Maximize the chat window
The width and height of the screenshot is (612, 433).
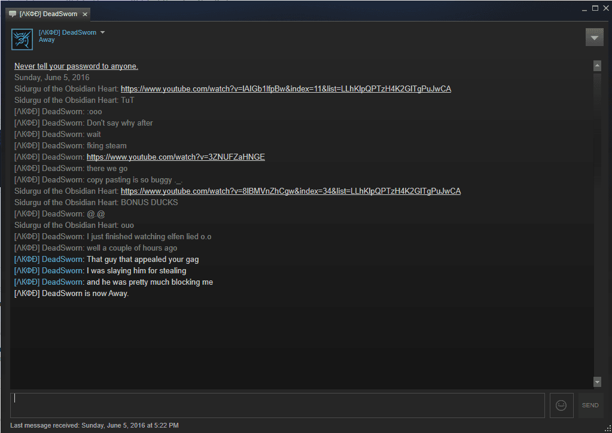(x=595, y=8)
